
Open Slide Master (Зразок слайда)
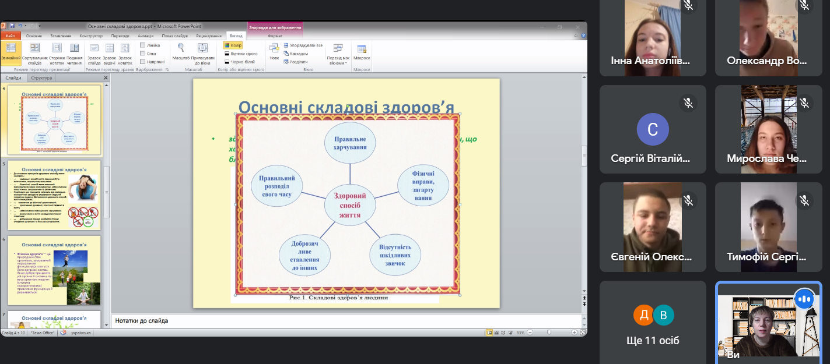point(94,51)
